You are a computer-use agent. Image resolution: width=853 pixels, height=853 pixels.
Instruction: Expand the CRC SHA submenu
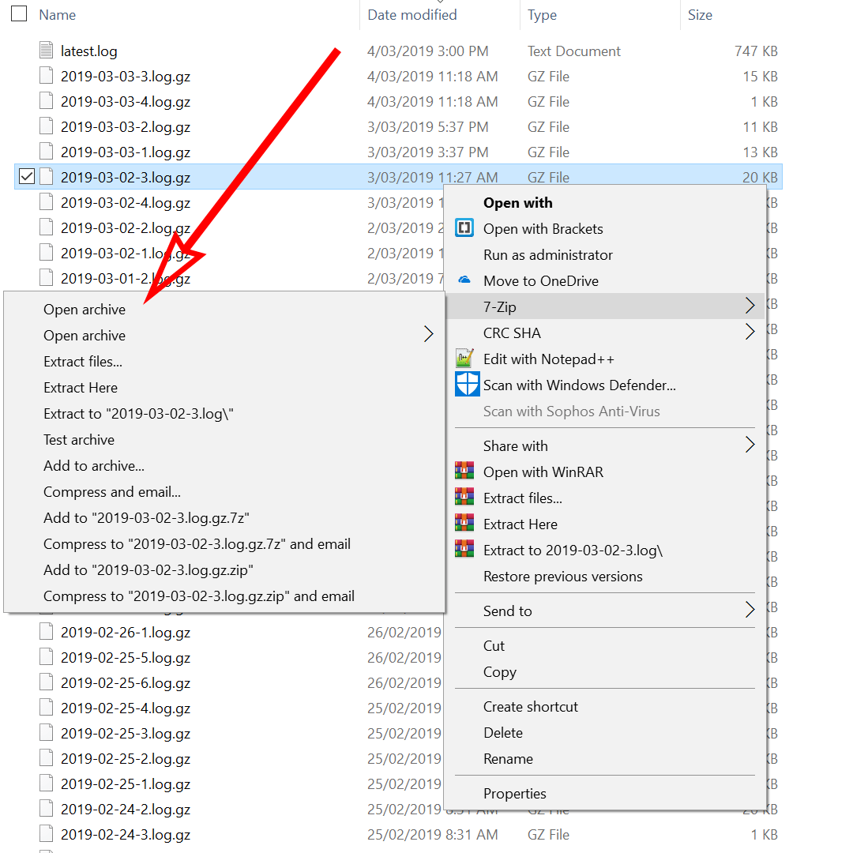point(750,333)
